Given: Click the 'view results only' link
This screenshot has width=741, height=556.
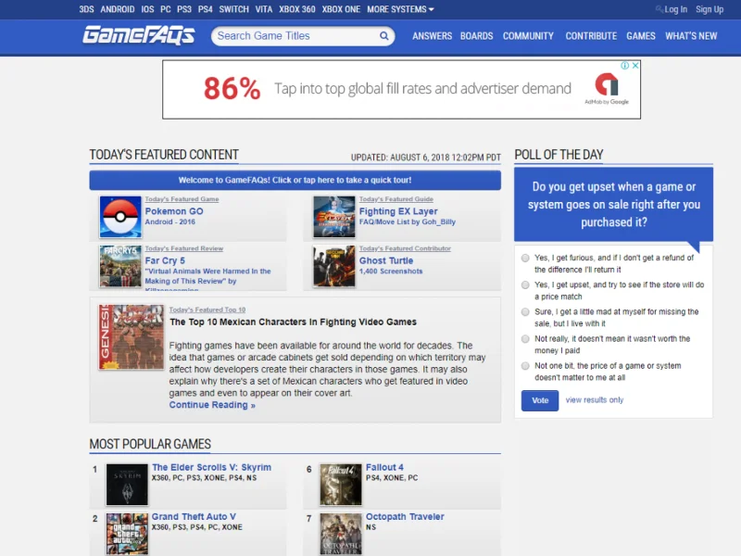Looking at the screenshot, I should click(594, 400).
